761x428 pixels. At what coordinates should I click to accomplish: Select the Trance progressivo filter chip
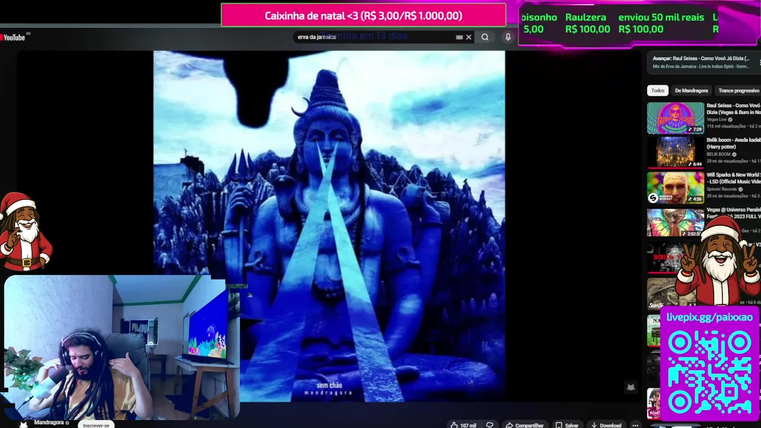pos(738,90)
